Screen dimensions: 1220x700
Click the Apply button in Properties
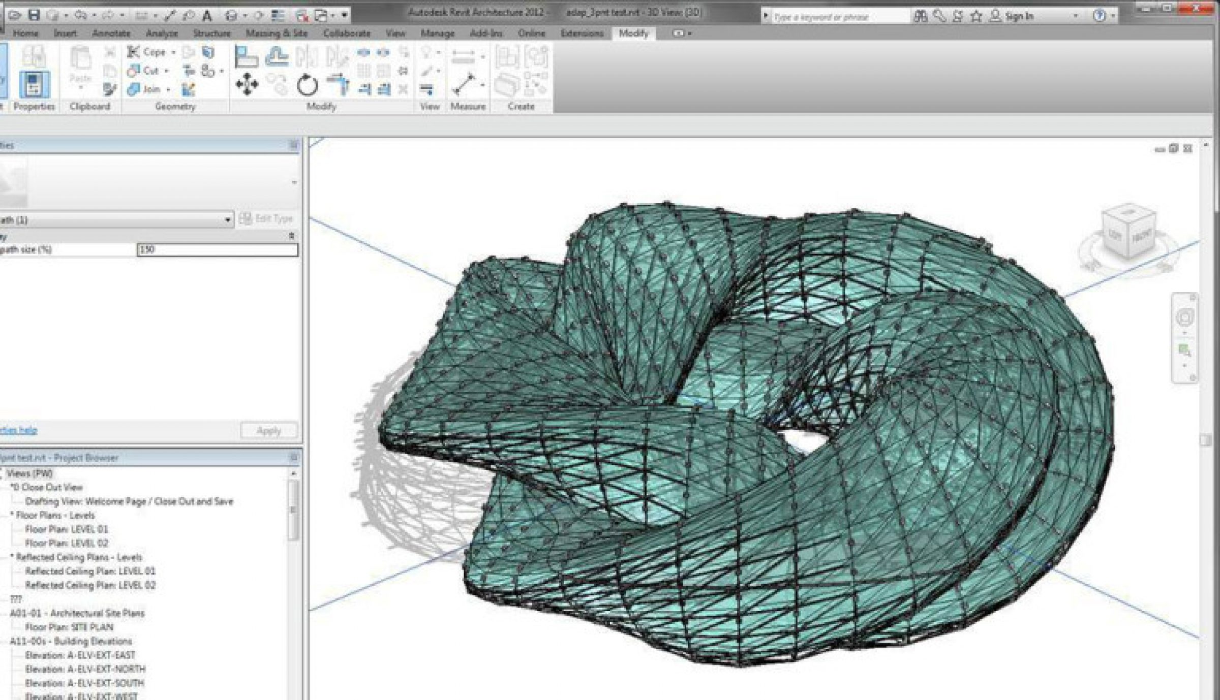(268, 430)
